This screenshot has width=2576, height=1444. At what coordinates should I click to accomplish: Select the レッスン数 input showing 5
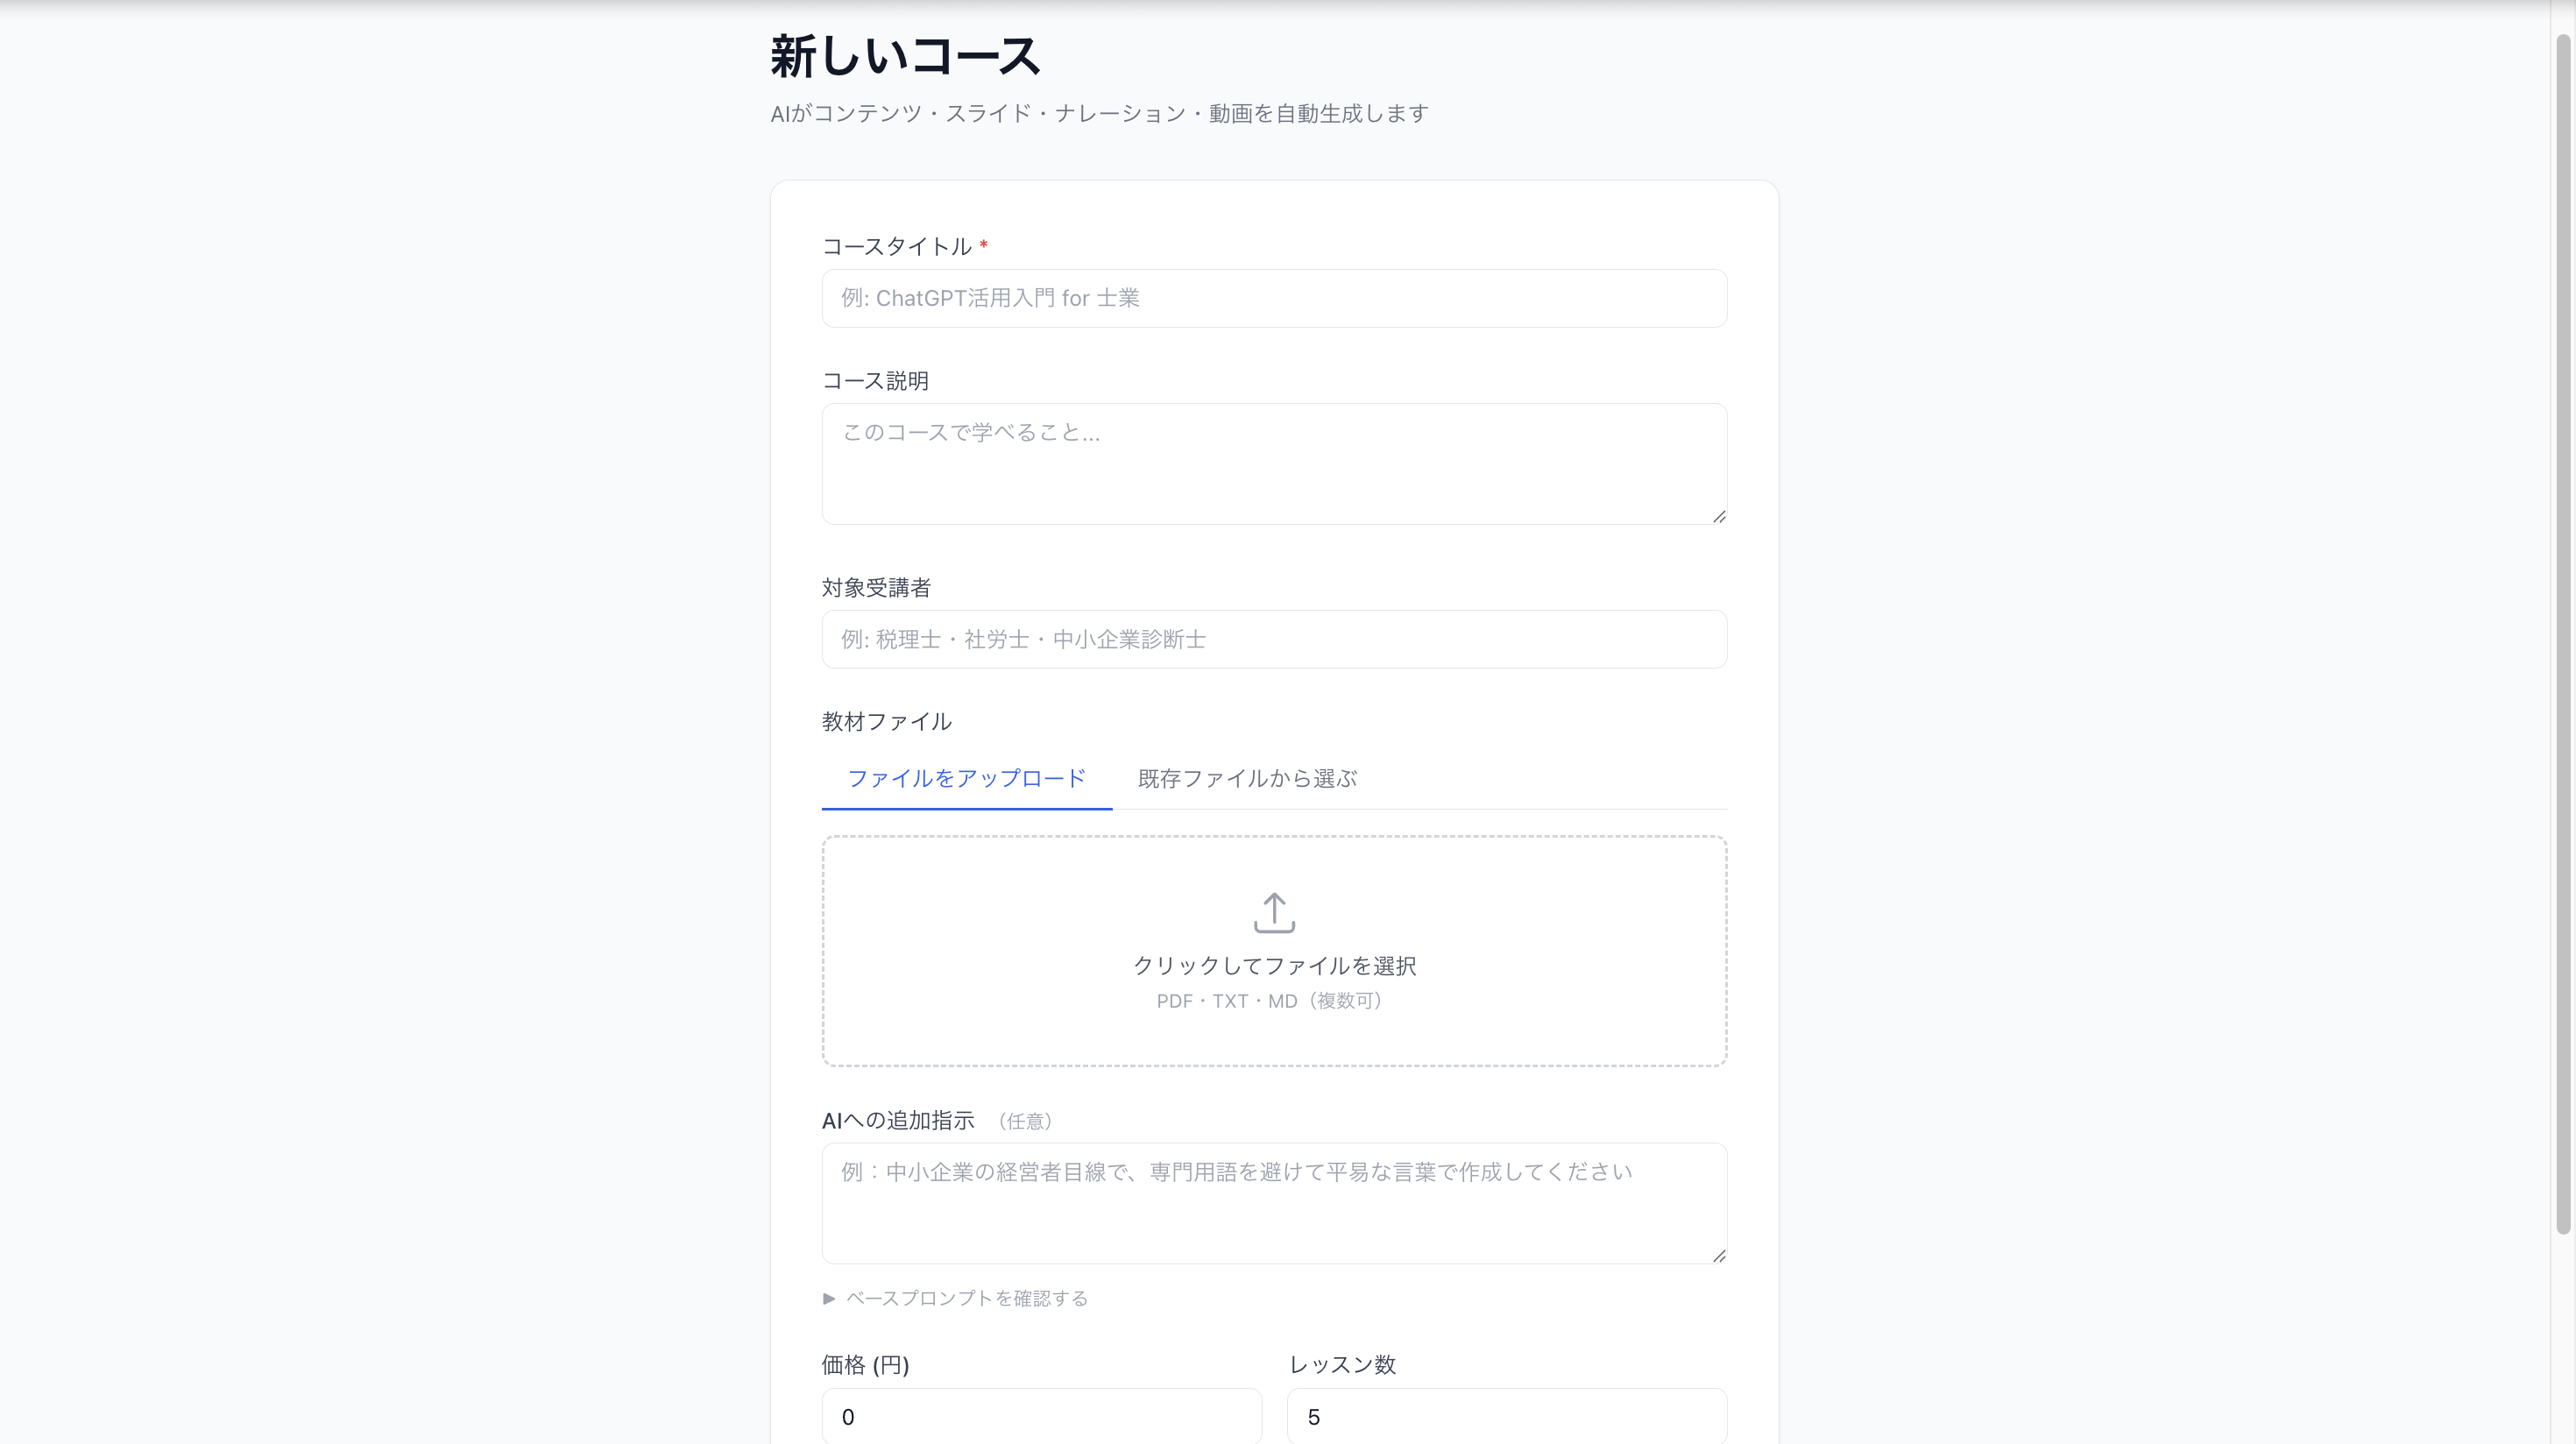pyautogui.click(x=1507, y=1416)
